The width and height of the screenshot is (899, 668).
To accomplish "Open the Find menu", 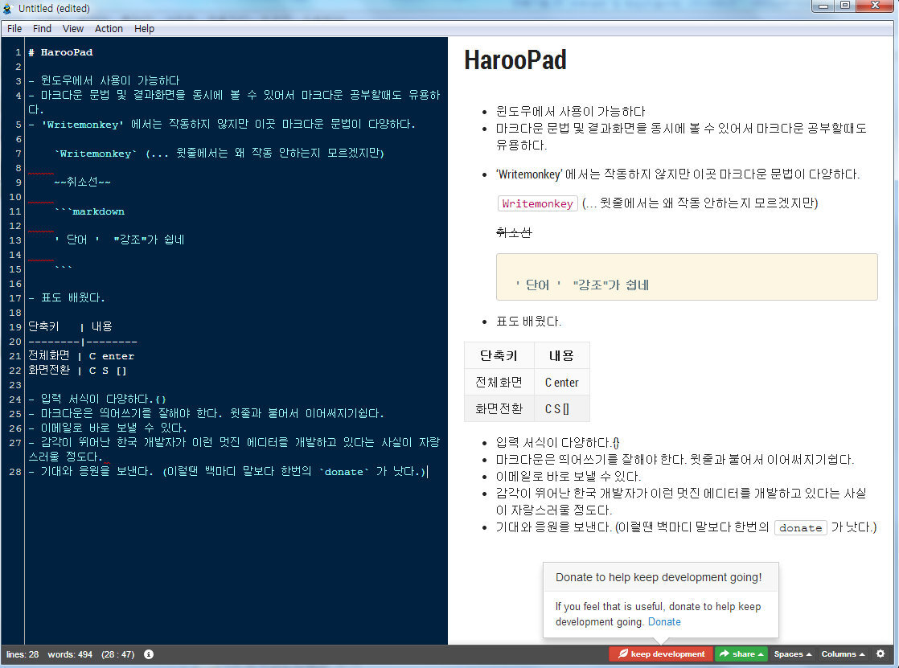I will (x=42, y=29).
